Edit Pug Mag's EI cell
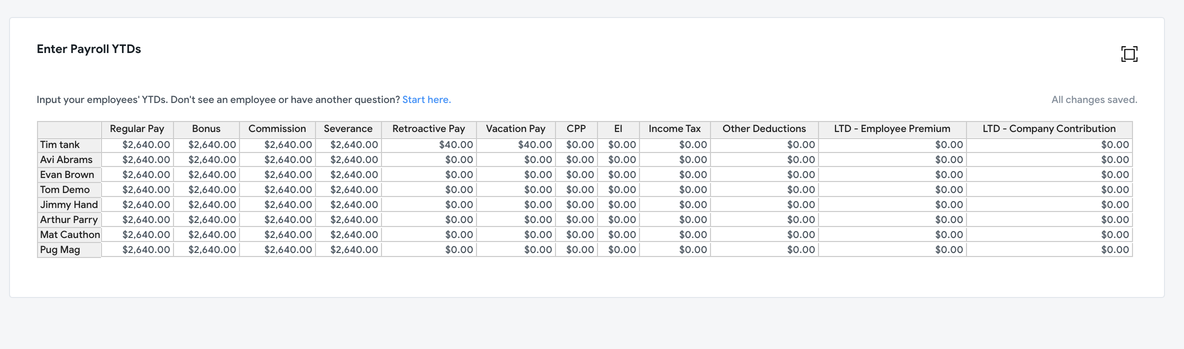Image resolution: width=1184 pixels, height=349 pixels. (x=618, y=250)
